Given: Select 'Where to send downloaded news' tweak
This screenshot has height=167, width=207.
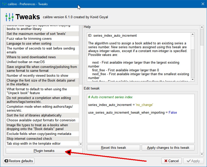Looking at the screenshot, I should [x=42, y=57].
